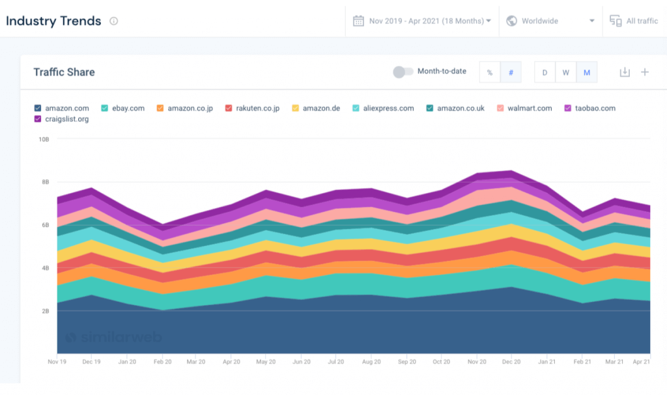The width and height of the screenshot is (667, 395).
Task: Switch traffic display to percentage mode
Action: pyautogui.click(x=490, y=72)
